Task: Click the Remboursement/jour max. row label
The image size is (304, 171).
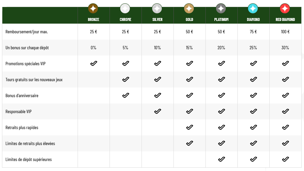Action: [27, 32]
